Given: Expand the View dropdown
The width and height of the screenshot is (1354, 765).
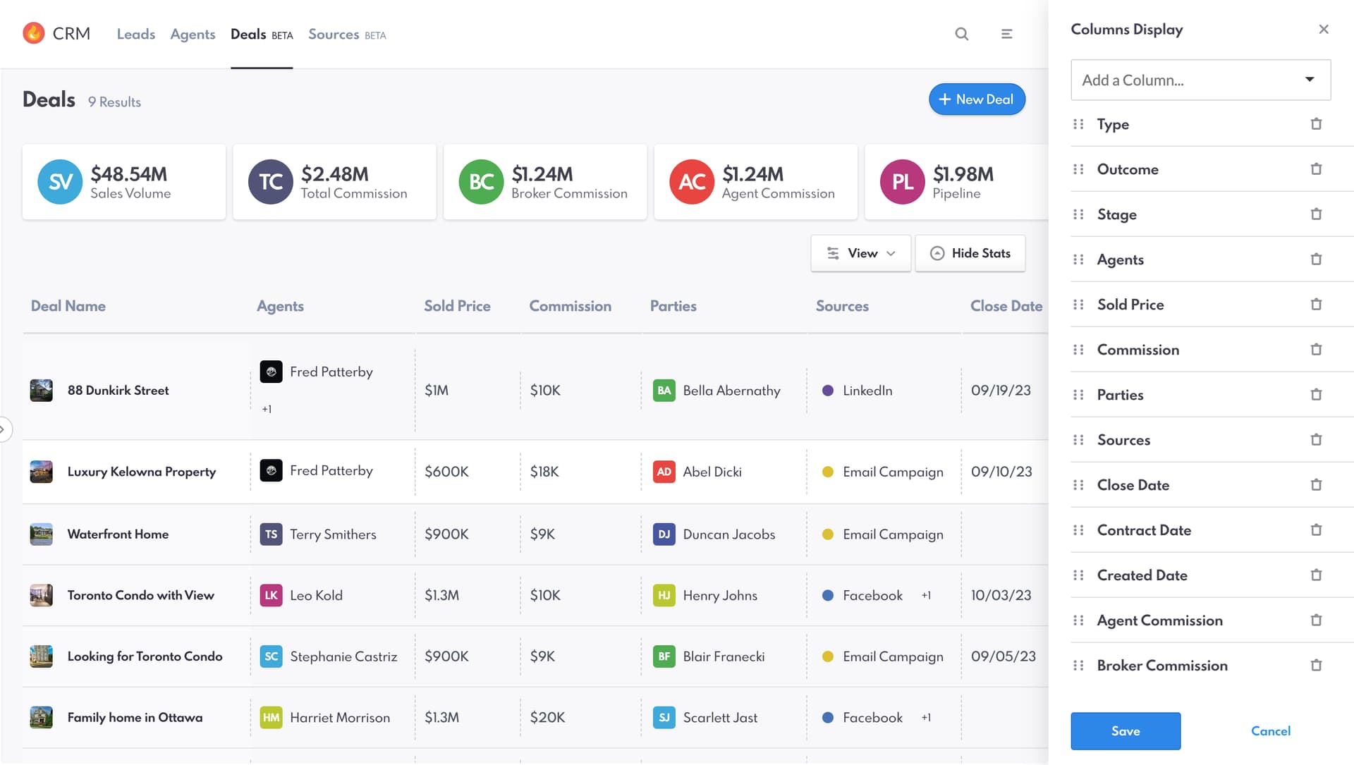Looking at the screenshot, I should 860,253.
